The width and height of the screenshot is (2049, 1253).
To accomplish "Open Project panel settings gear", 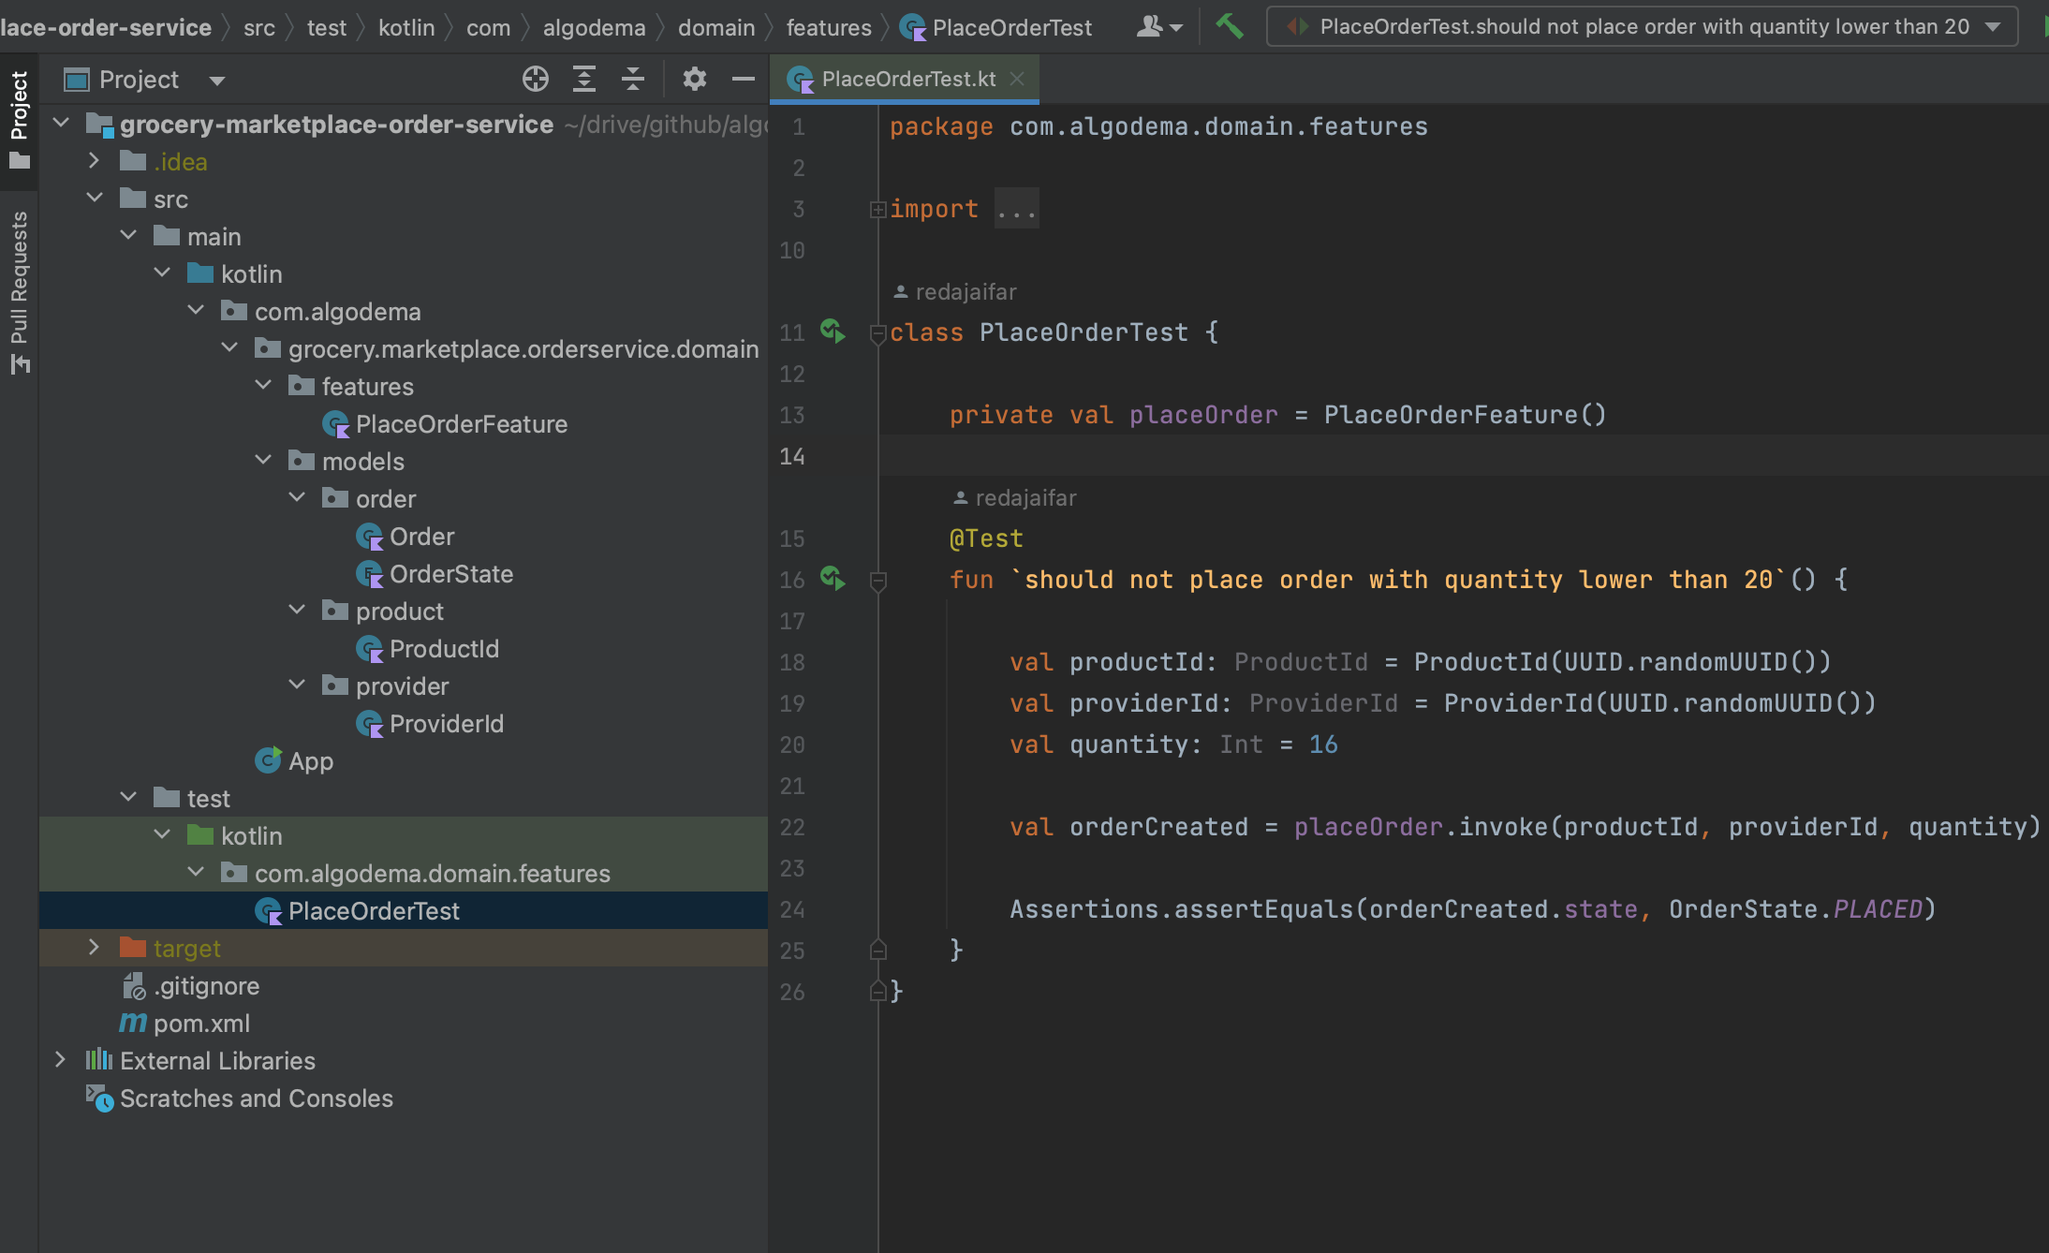I will (x=694, y=80).
